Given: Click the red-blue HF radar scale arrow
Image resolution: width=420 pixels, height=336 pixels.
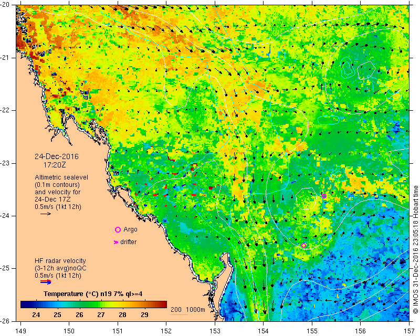Looking at the screenshot, I should coord(46,282).
